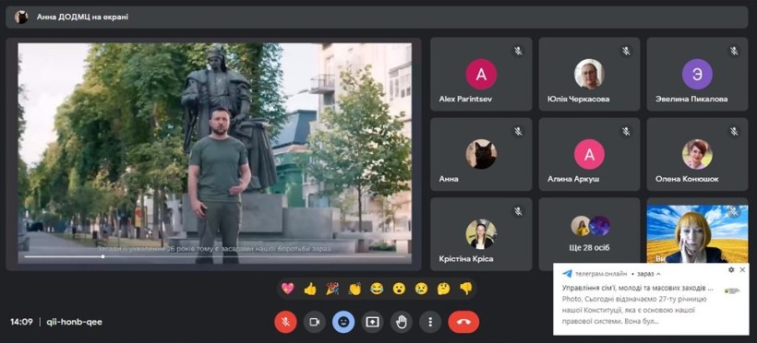The width and height of the screenshot is (757, 343).
Task: Open the 'Ще 28 осіб' participants tile
Action: click(x=590, y=234)
